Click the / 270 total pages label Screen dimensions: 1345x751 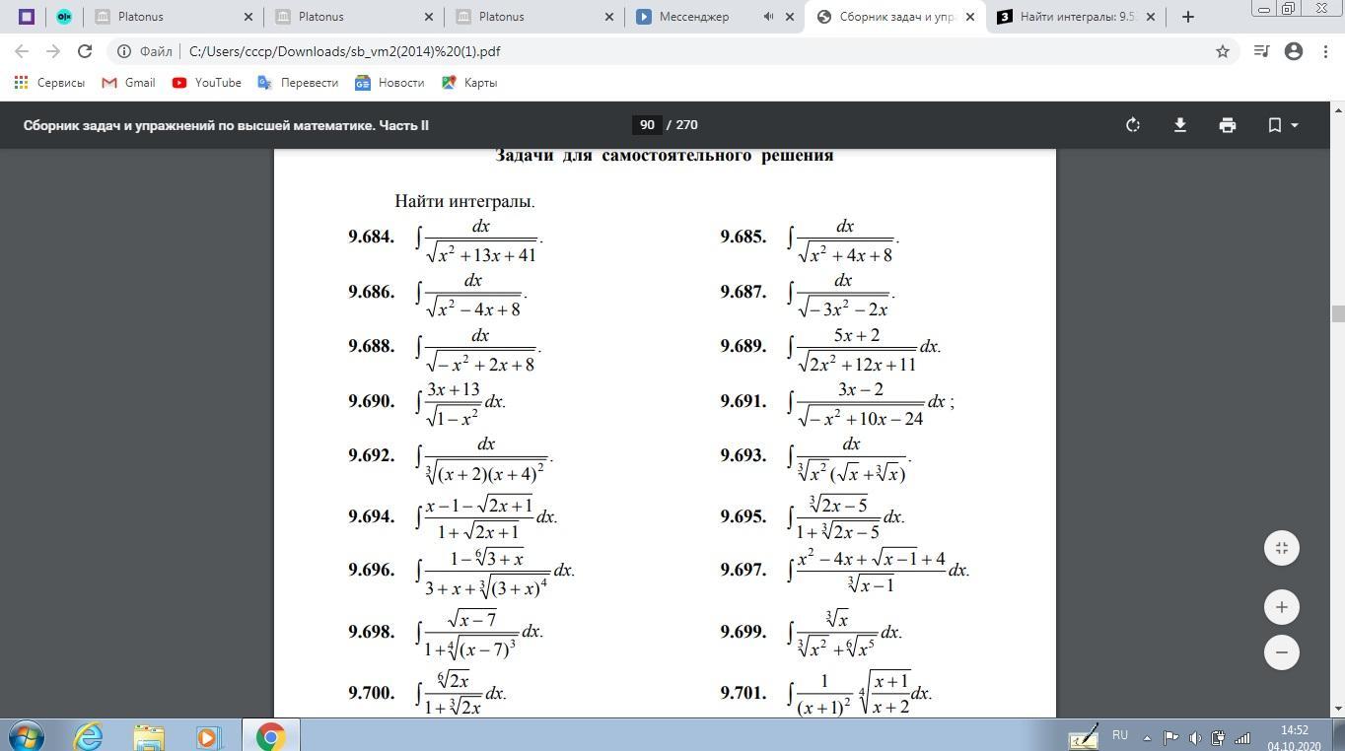pos(682,125)
